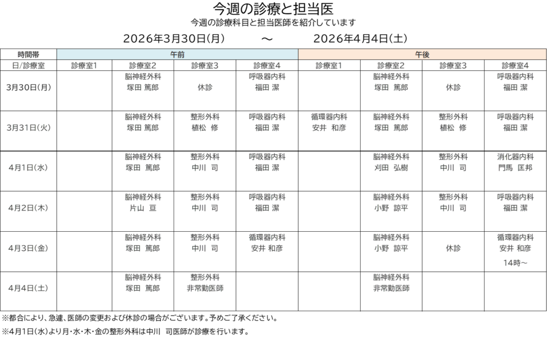Viewport: 547px width, 339px height.
Task: Select 植松 修 in March 31 morning 診察室3
Action: point(205,128)
